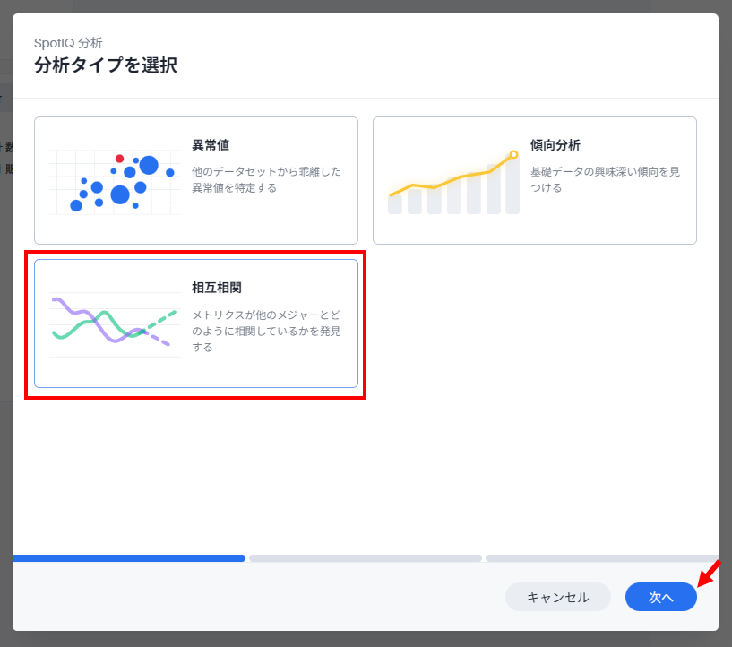Viewport: 732px width, 647px height.
Task: Click the yellow trend line endpoint marker
Action: pyautogui.click(x=513, y=154)
